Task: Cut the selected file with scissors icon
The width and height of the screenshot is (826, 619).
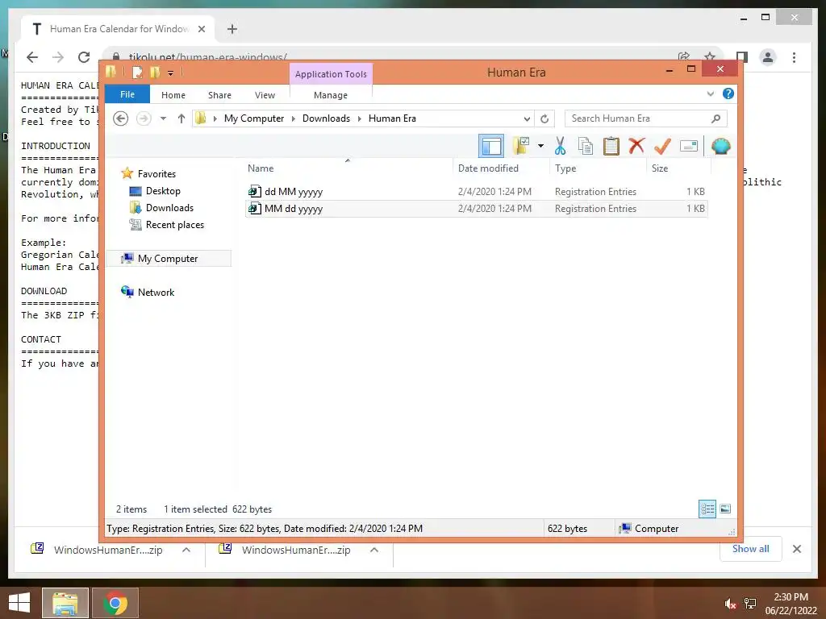Action: click(x=560, y=146)
